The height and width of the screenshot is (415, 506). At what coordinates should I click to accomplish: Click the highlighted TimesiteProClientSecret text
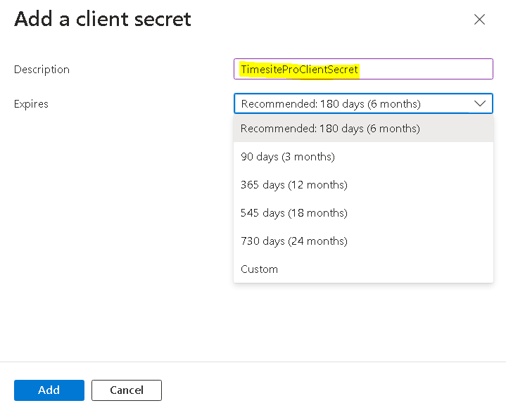click(299, 70)
